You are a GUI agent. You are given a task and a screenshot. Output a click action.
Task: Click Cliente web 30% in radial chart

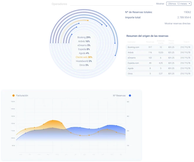pyautogui.click(x=84, y=57)
